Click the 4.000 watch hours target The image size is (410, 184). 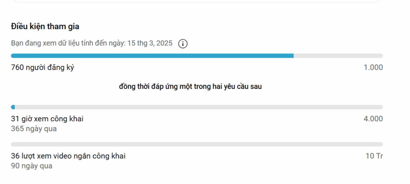(374, 119)
